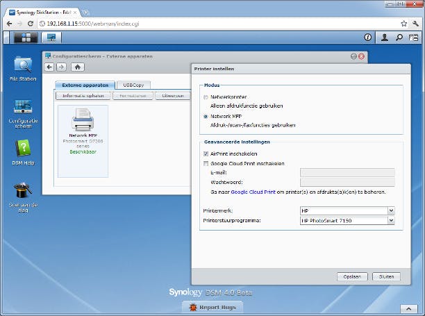The height and width of the screenshot is (316, 425).
Task: Reload the browser page
Action: [x=31, y=24]
